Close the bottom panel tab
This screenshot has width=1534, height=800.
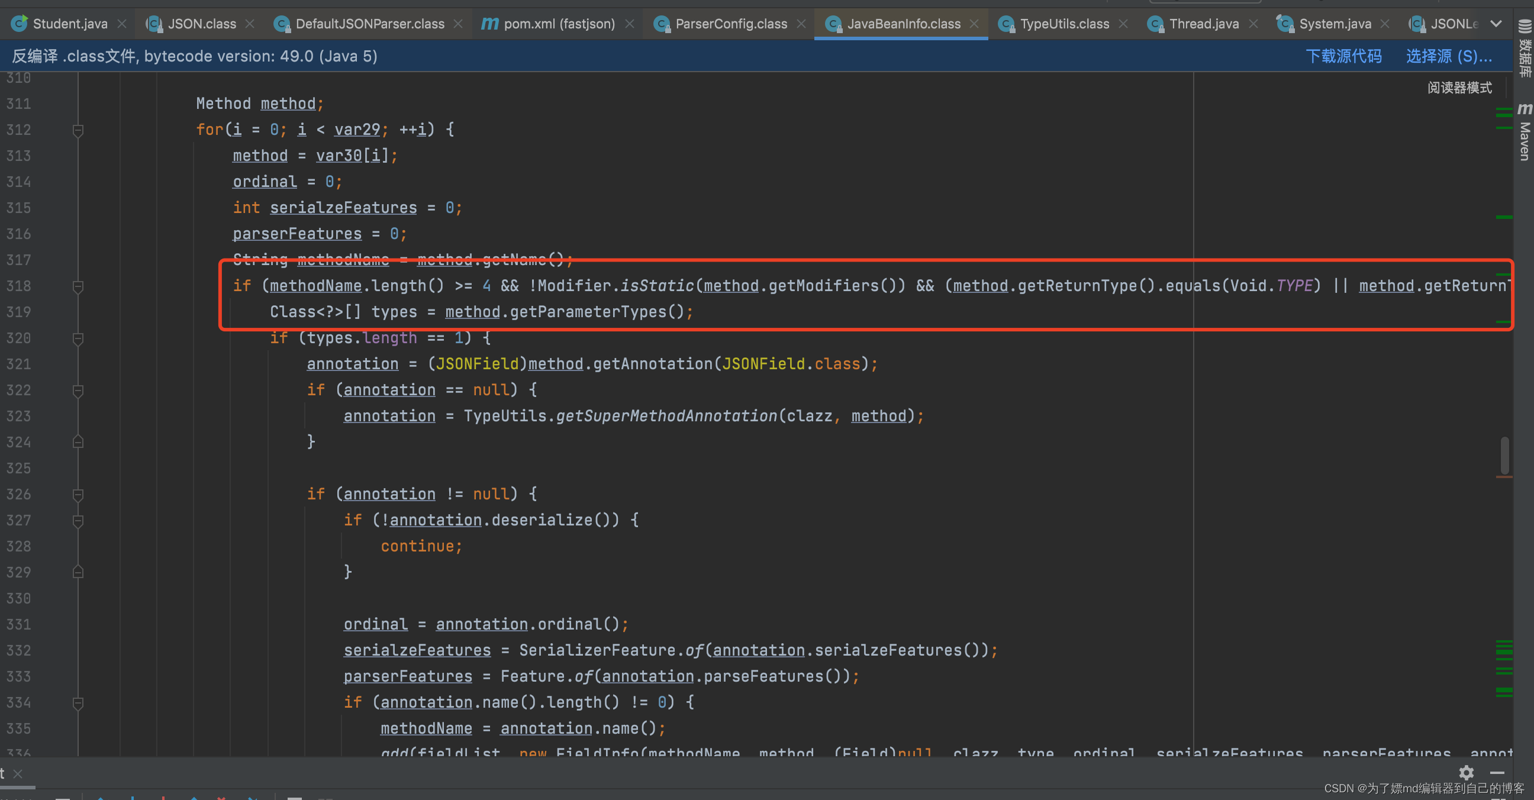18,773
